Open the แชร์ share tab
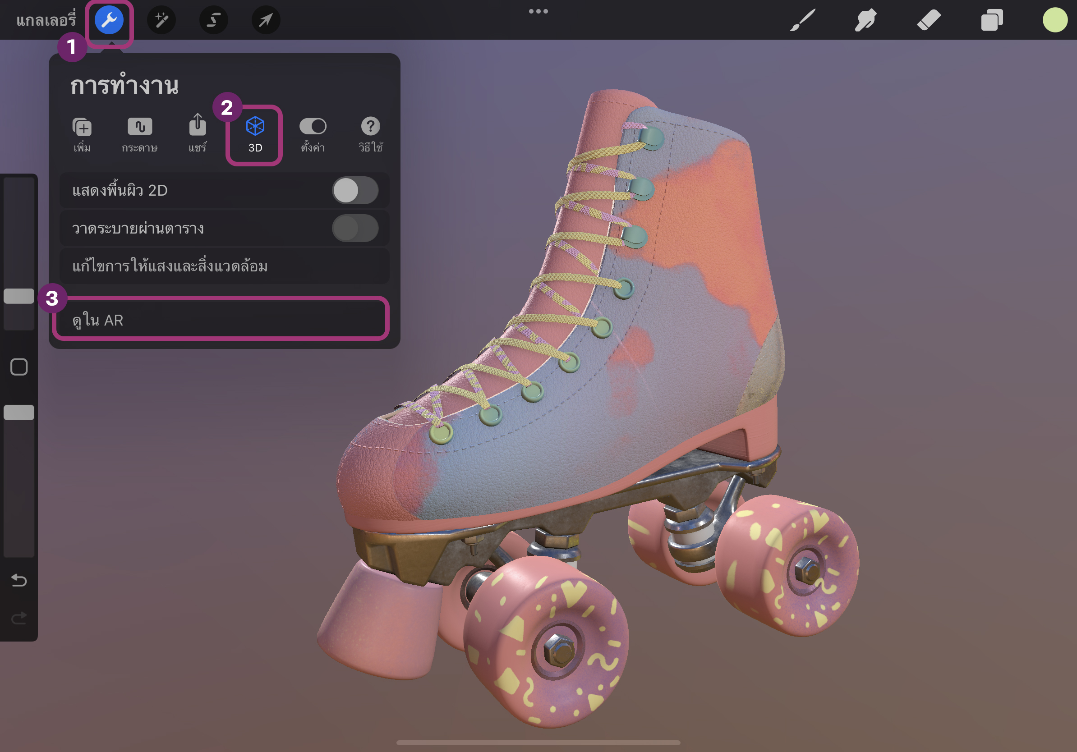This screenshot has width=1077, height=752. (198, 134)
